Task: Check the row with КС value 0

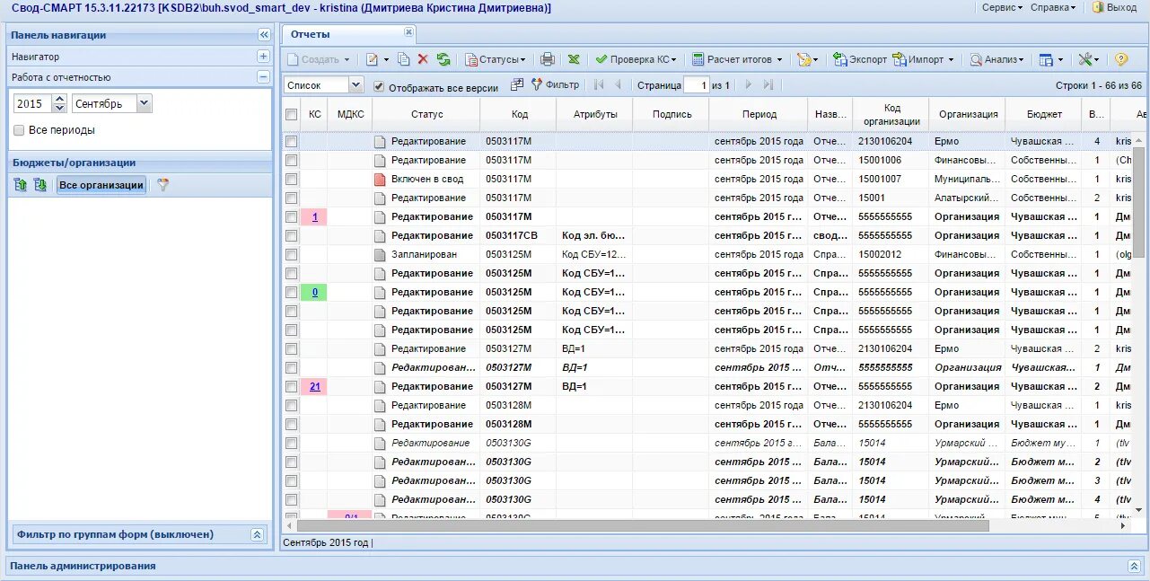Action: click(x=291, y=292)
